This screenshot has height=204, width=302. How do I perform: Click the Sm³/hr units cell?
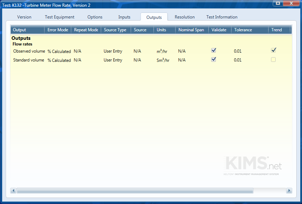pyautogui.click(x=163, y=60)
